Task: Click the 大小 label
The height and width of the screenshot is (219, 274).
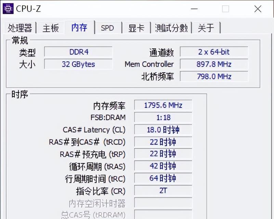Action: coord(27,65)
